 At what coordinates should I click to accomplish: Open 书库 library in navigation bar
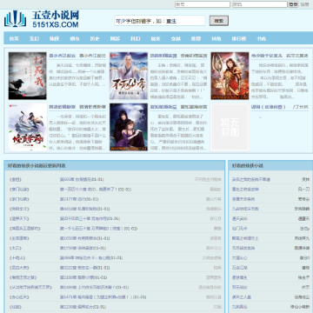[x=262, y=38]
